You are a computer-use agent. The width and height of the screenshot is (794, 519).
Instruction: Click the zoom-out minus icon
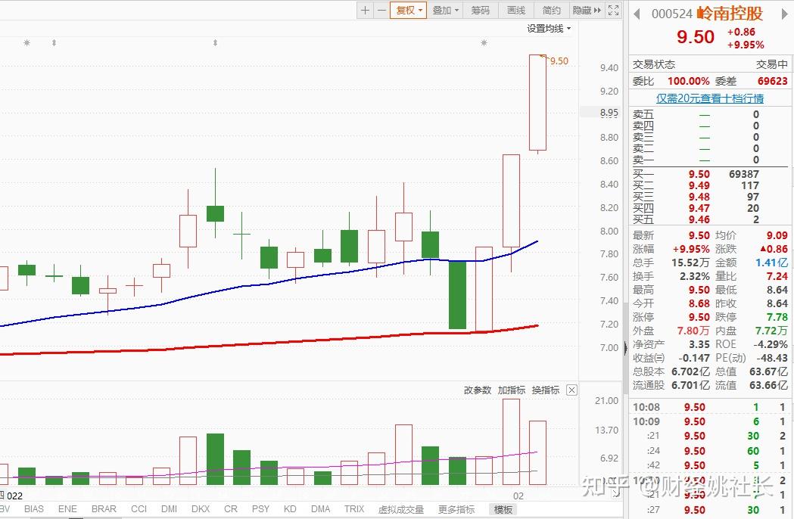[x=381, y=10]
